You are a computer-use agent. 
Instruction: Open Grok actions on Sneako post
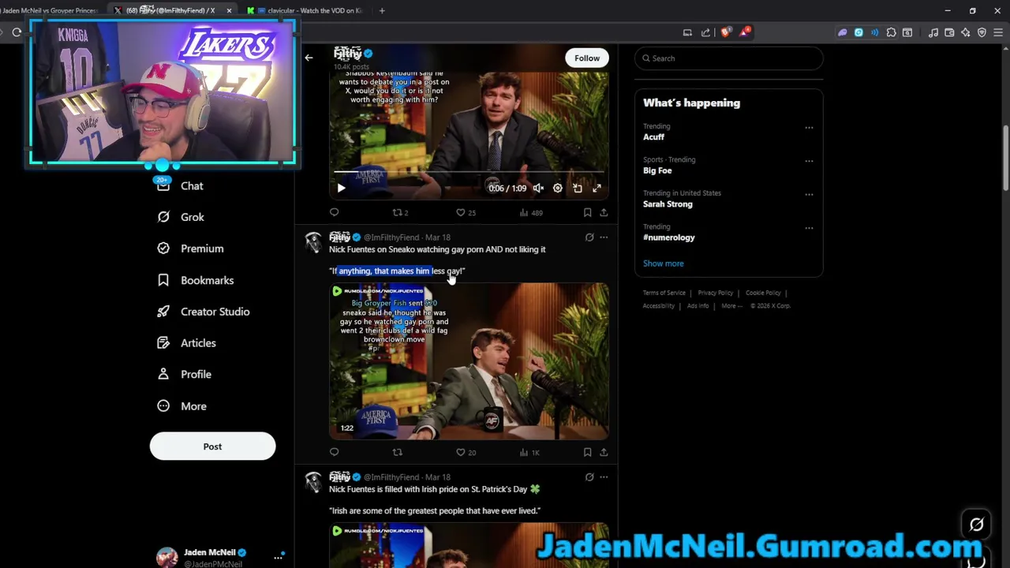(589, 237)
